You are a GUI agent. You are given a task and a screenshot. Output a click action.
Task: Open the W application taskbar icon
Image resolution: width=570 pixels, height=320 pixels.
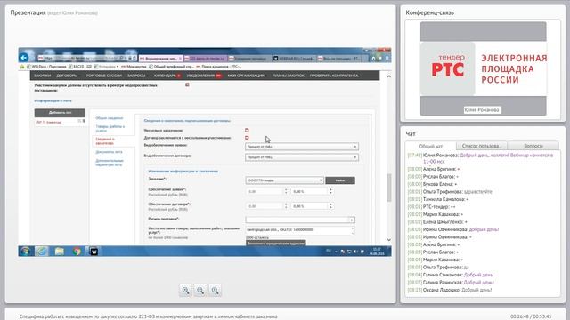tap(94, 251)
